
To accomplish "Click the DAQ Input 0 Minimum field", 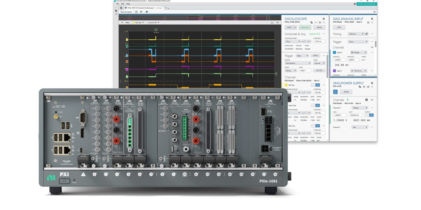I will (x=339, y=60).
